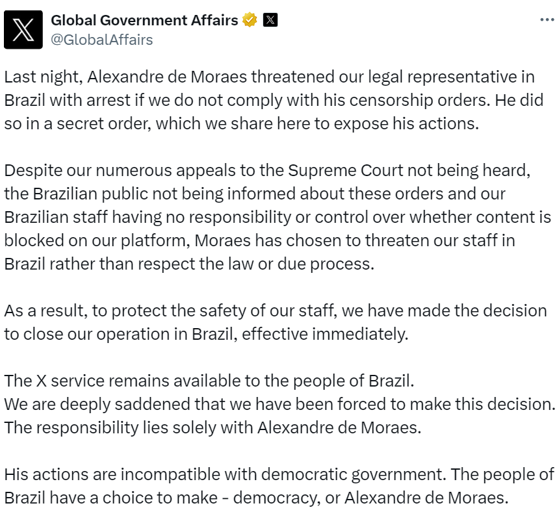Image resolution: width=559 pixels, height=510 pixels.
Task: Click the X logo profile avatar
Action: (23, 29)
